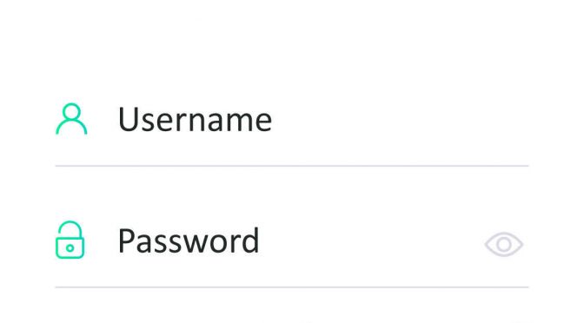Viewport: 584px width, 323px height.
Task: Activate the field labeled Password
Action: (292, 241)
